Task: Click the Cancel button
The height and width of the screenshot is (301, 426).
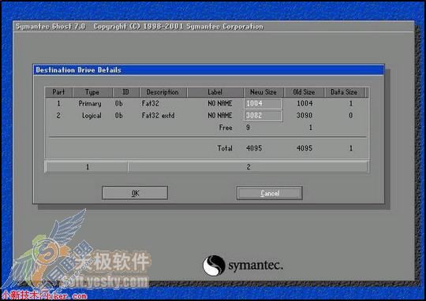Action: click(x=270, y=193)
